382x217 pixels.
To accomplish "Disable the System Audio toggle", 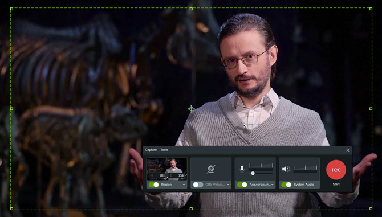I will [286, 185].
